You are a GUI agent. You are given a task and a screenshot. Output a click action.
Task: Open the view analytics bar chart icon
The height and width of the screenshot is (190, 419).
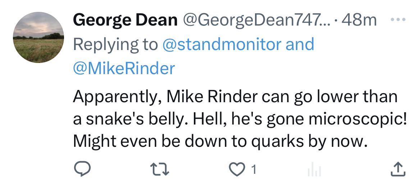point(314,169)
